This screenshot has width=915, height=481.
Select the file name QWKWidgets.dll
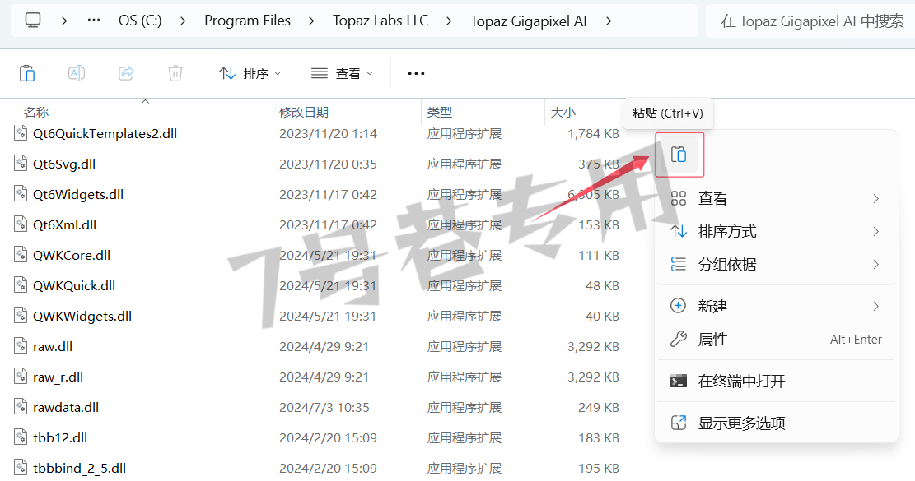click(x=82, y=316)
